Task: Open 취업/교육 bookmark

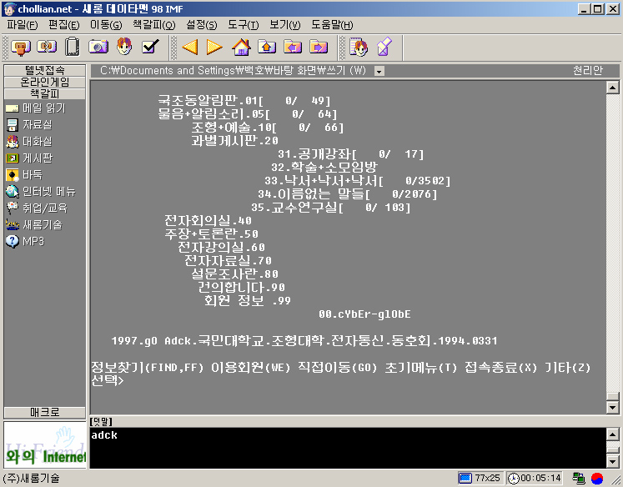Action: click(37, 208)
